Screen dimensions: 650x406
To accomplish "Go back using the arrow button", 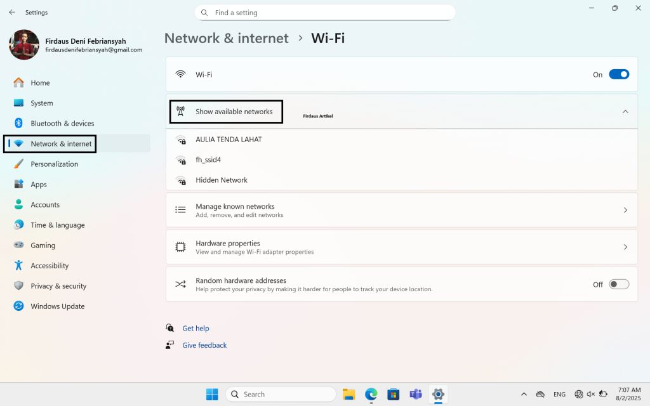I will pyautogui.click(x=11, y=12).
